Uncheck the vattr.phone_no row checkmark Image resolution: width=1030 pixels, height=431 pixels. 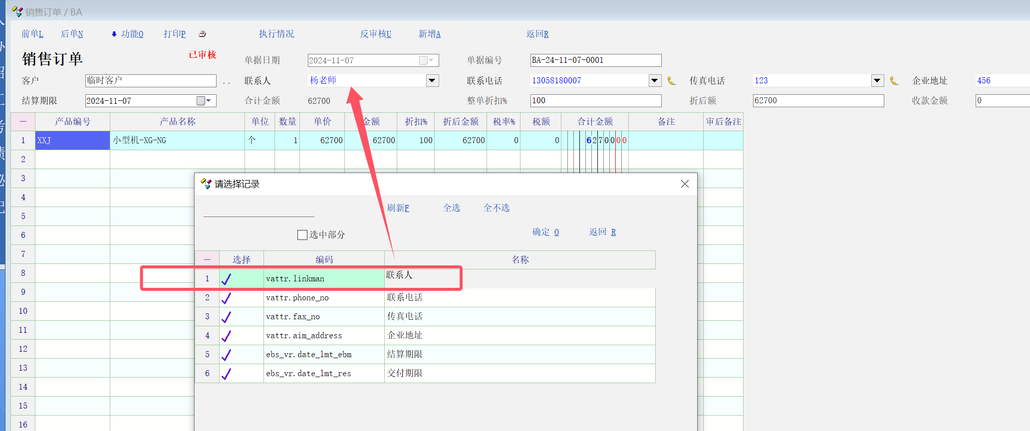[x=226, y=298]
